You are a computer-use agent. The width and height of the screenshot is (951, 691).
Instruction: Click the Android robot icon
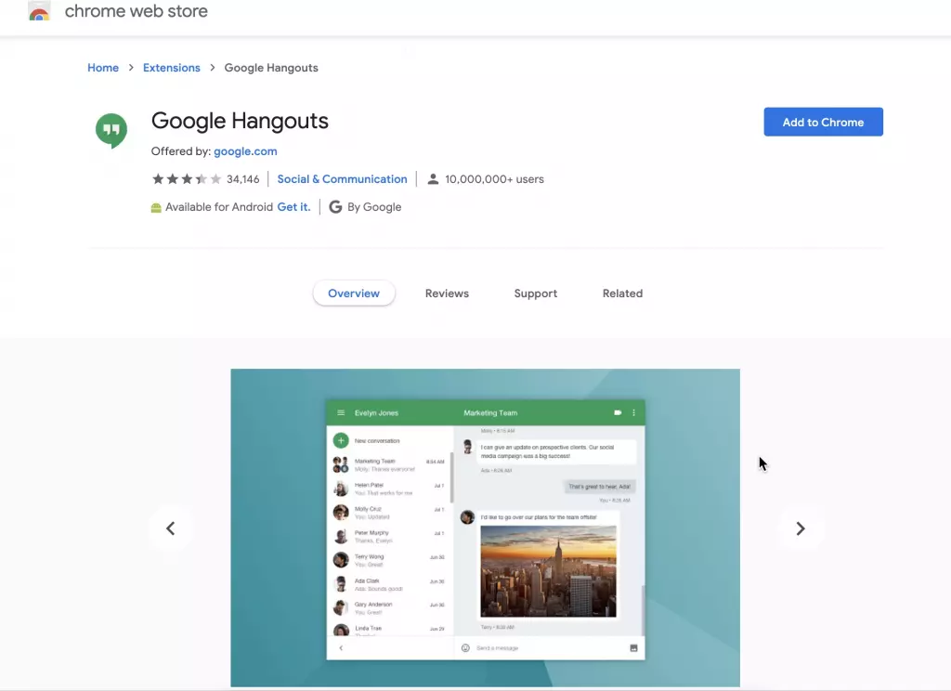click(x=156, y=207)
